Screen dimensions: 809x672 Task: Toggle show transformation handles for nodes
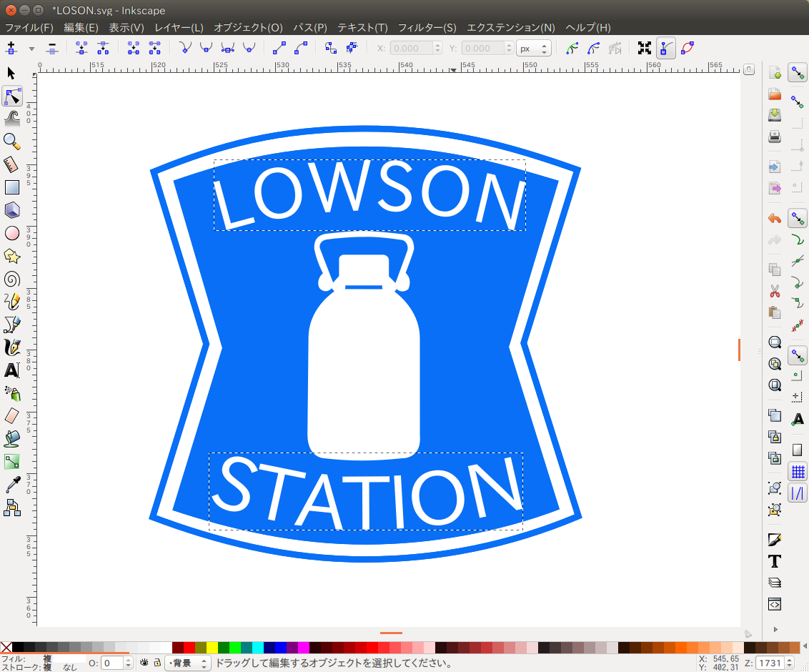pos(645,49)
